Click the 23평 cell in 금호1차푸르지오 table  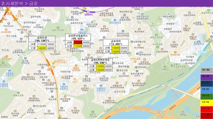tap(92, 66)
